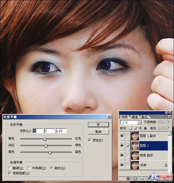Click the 洋红-绿色 magenta-green slider handle
The width and height of the screenshot is (174, 183).
click(x=46, y=146)
